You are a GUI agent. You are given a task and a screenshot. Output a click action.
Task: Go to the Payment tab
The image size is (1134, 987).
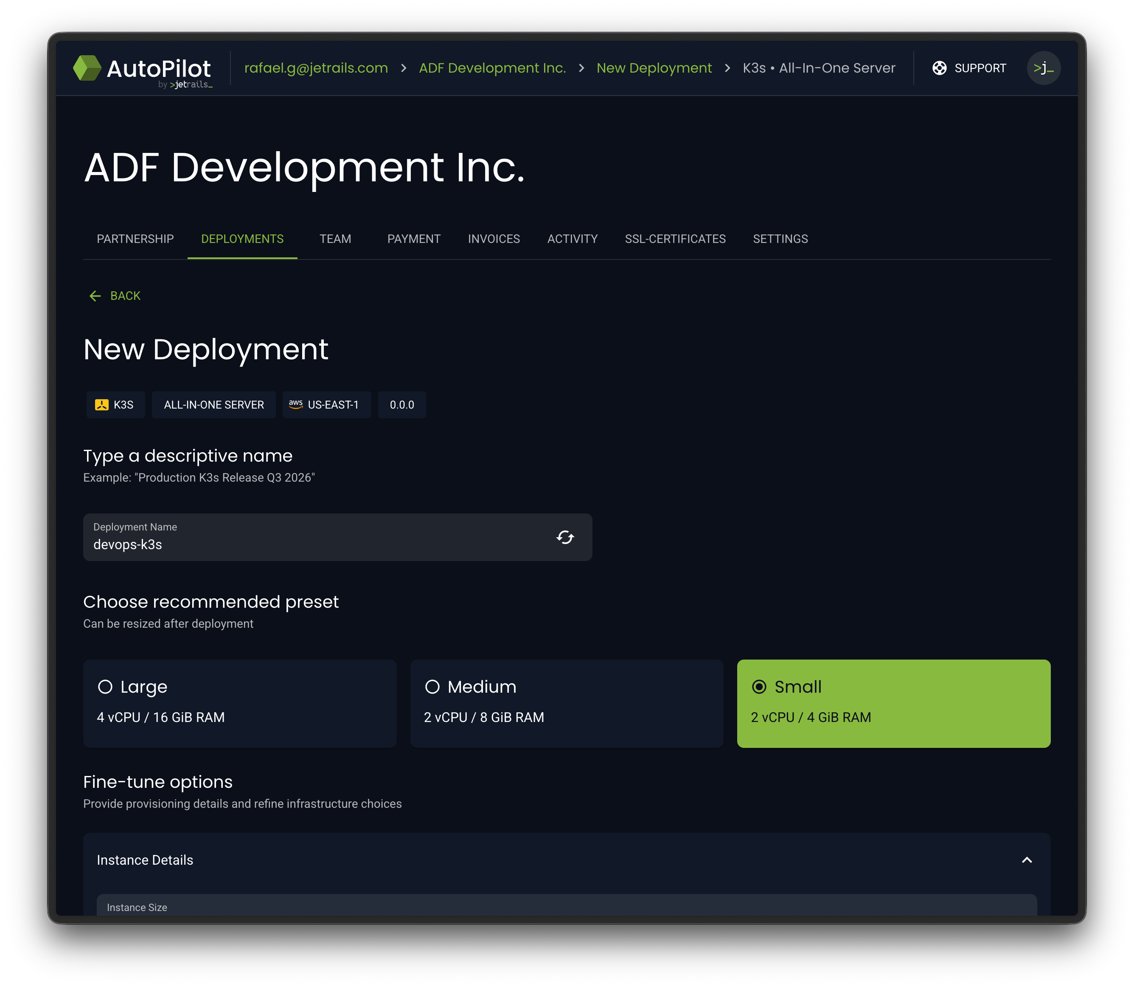point(413,239)
